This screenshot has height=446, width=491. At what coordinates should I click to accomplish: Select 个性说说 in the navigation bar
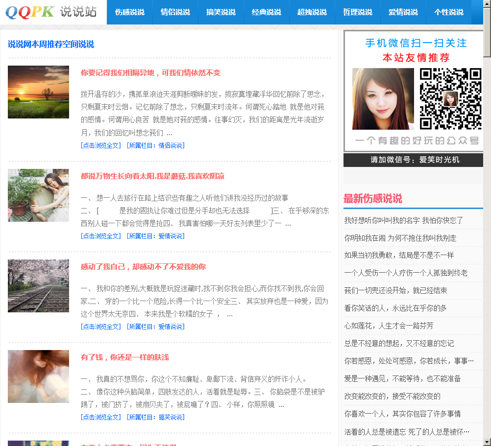tap(449, 12)
